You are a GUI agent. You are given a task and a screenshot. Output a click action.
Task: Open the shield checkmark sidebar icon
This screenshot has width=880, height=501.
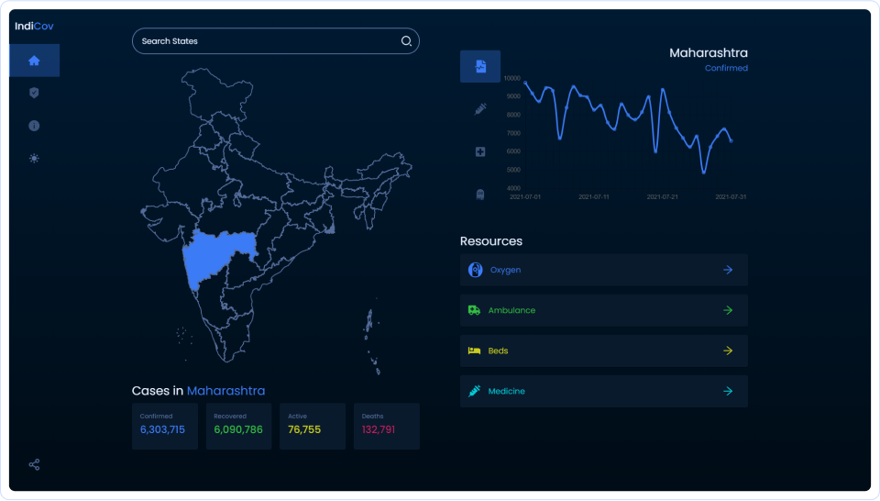tap(34, 93)
